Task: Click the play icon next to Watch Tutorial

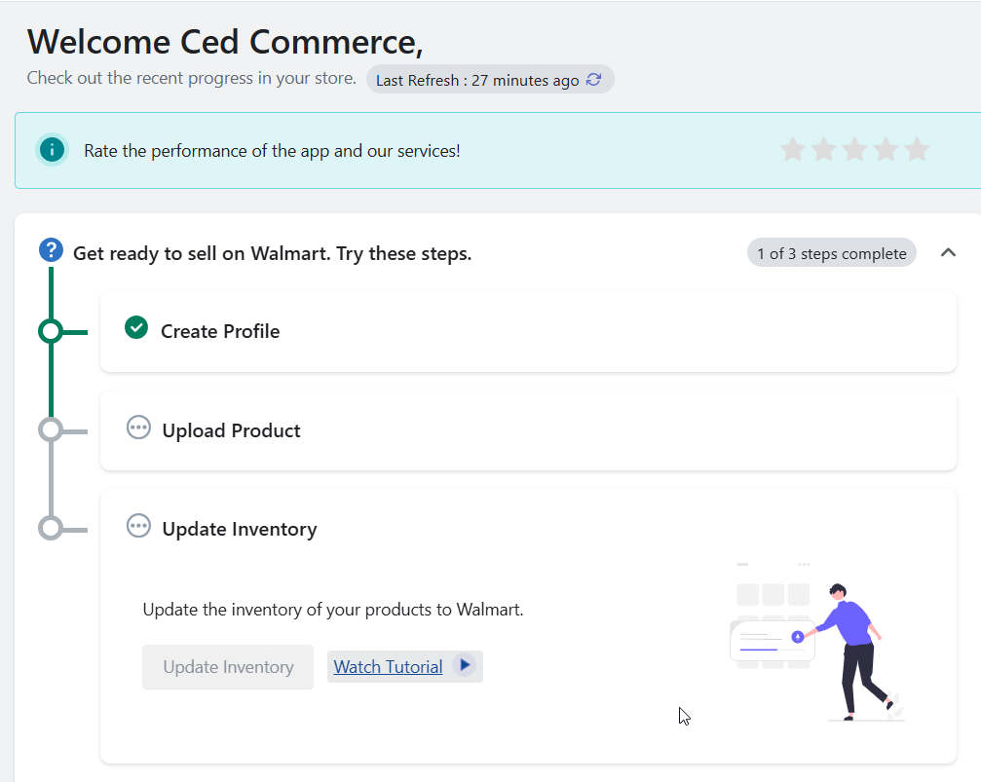Action: click(465, 665)
